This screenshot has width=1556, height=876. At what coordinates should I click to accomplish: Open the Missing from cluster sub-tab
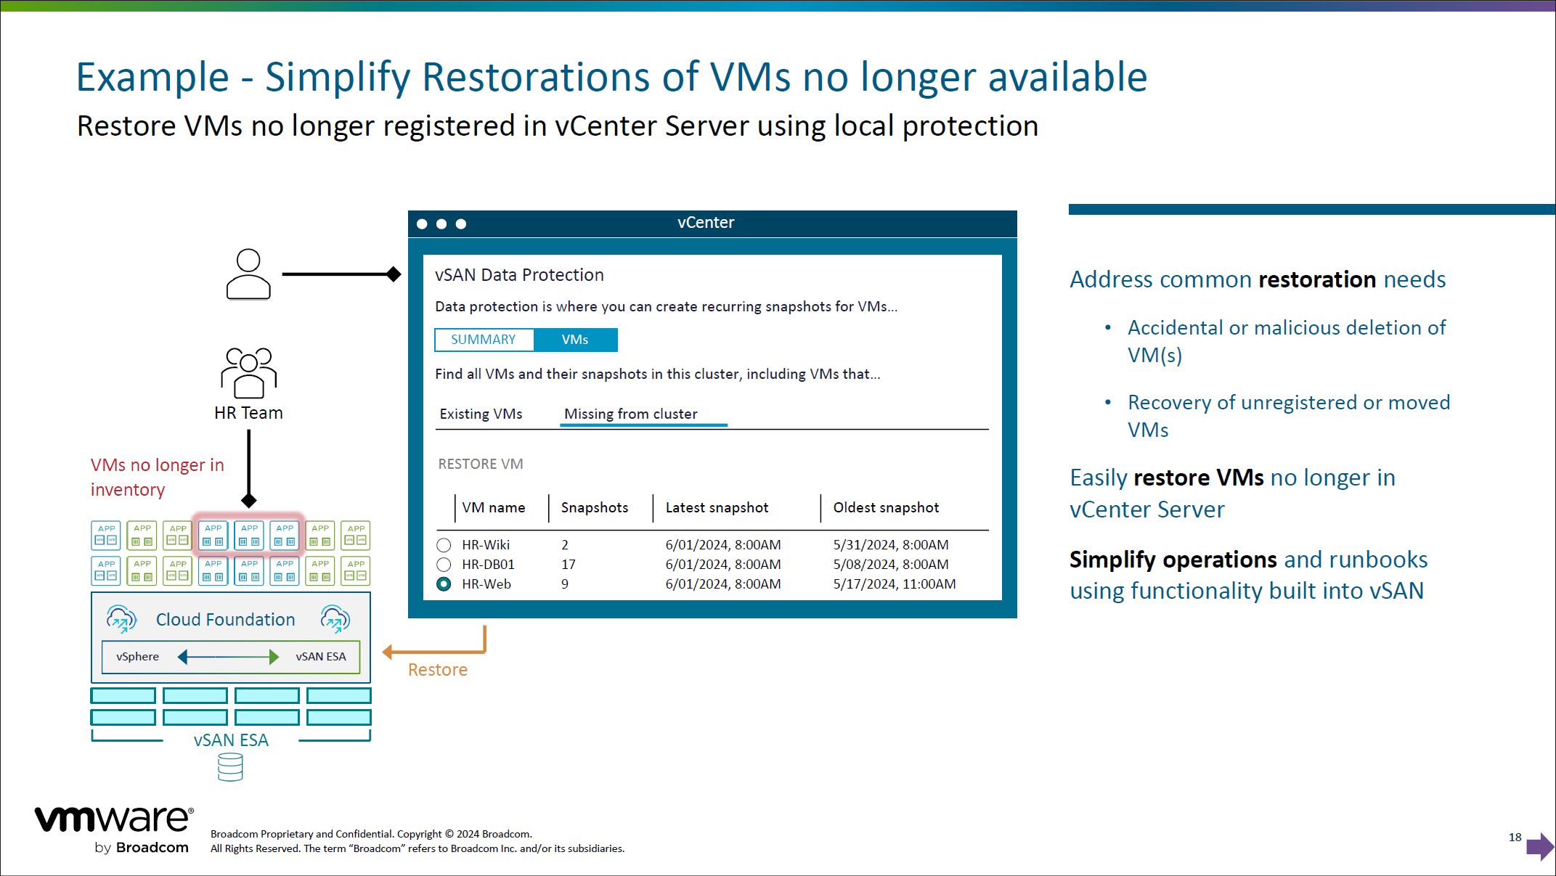click(x=630, y=414)
